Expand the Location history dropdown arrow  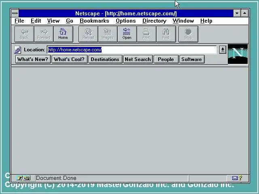[223, 50]
